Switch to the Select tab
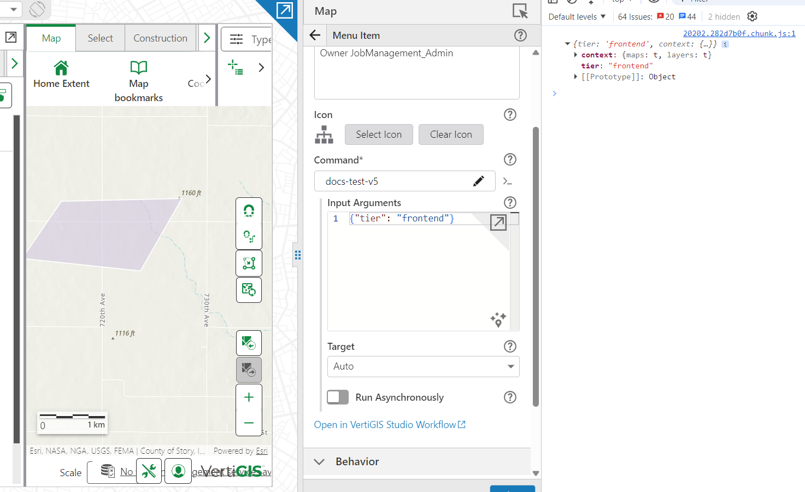The height and width of the screenshot is (492, 805). (x=101, y=38)
